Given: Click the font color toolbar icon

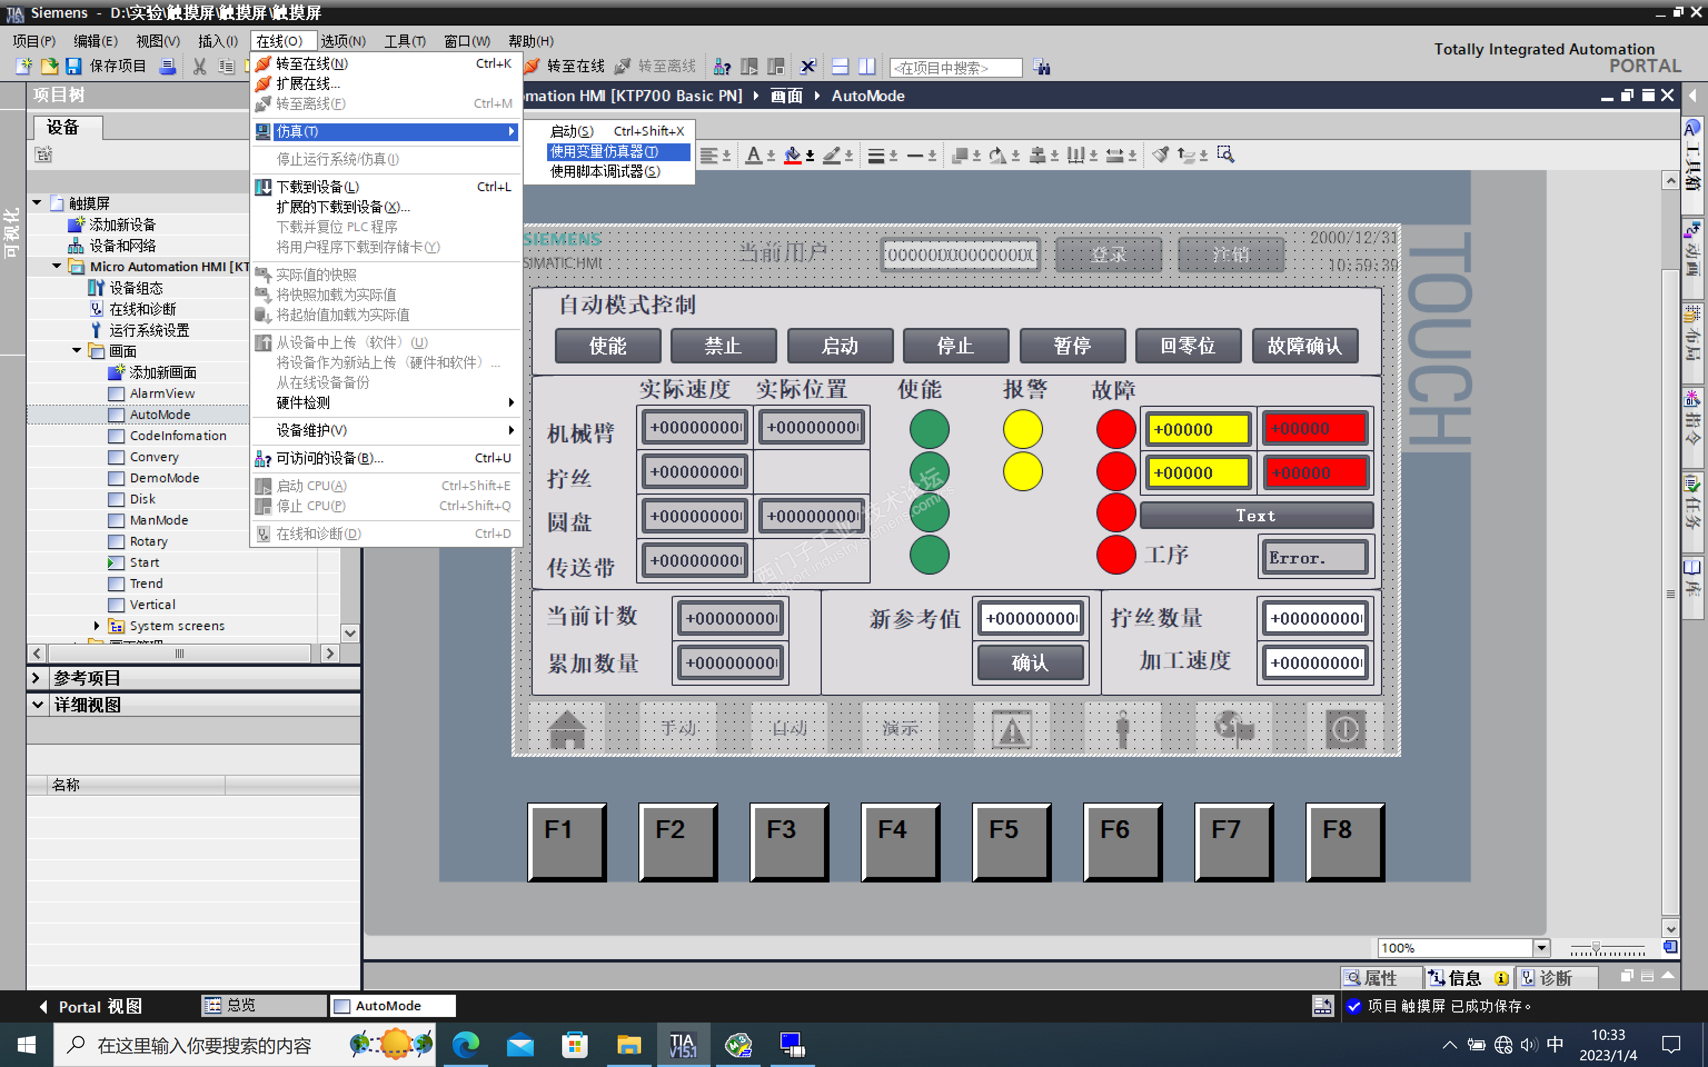Looking at the screenshot, I should coord(754,155).
